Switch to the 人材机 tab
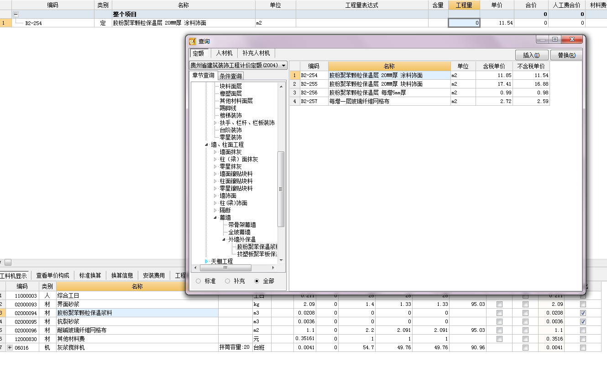 (224, 53)
